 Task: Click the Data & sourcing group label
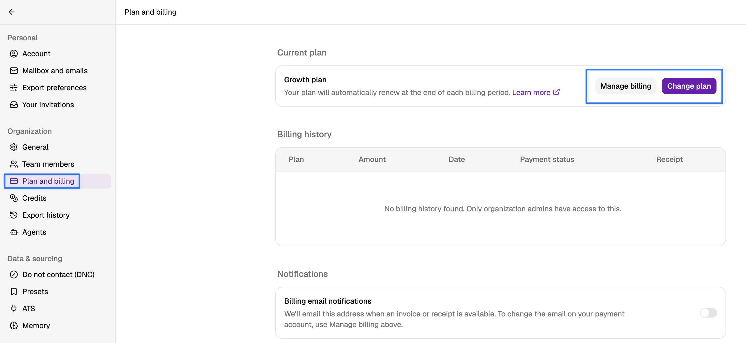coord(35,258)
